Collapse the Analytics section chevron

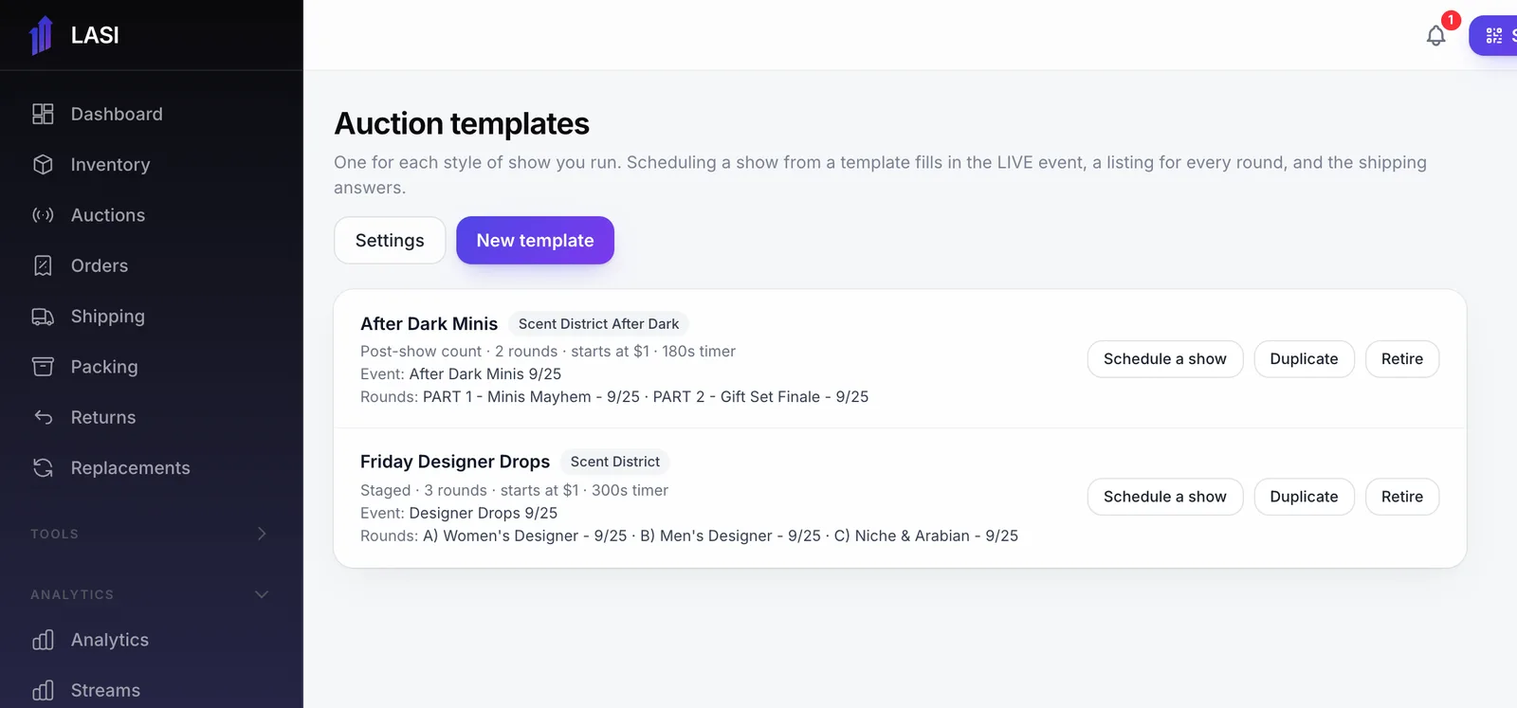pyautogui.click(x=262, y=594)
